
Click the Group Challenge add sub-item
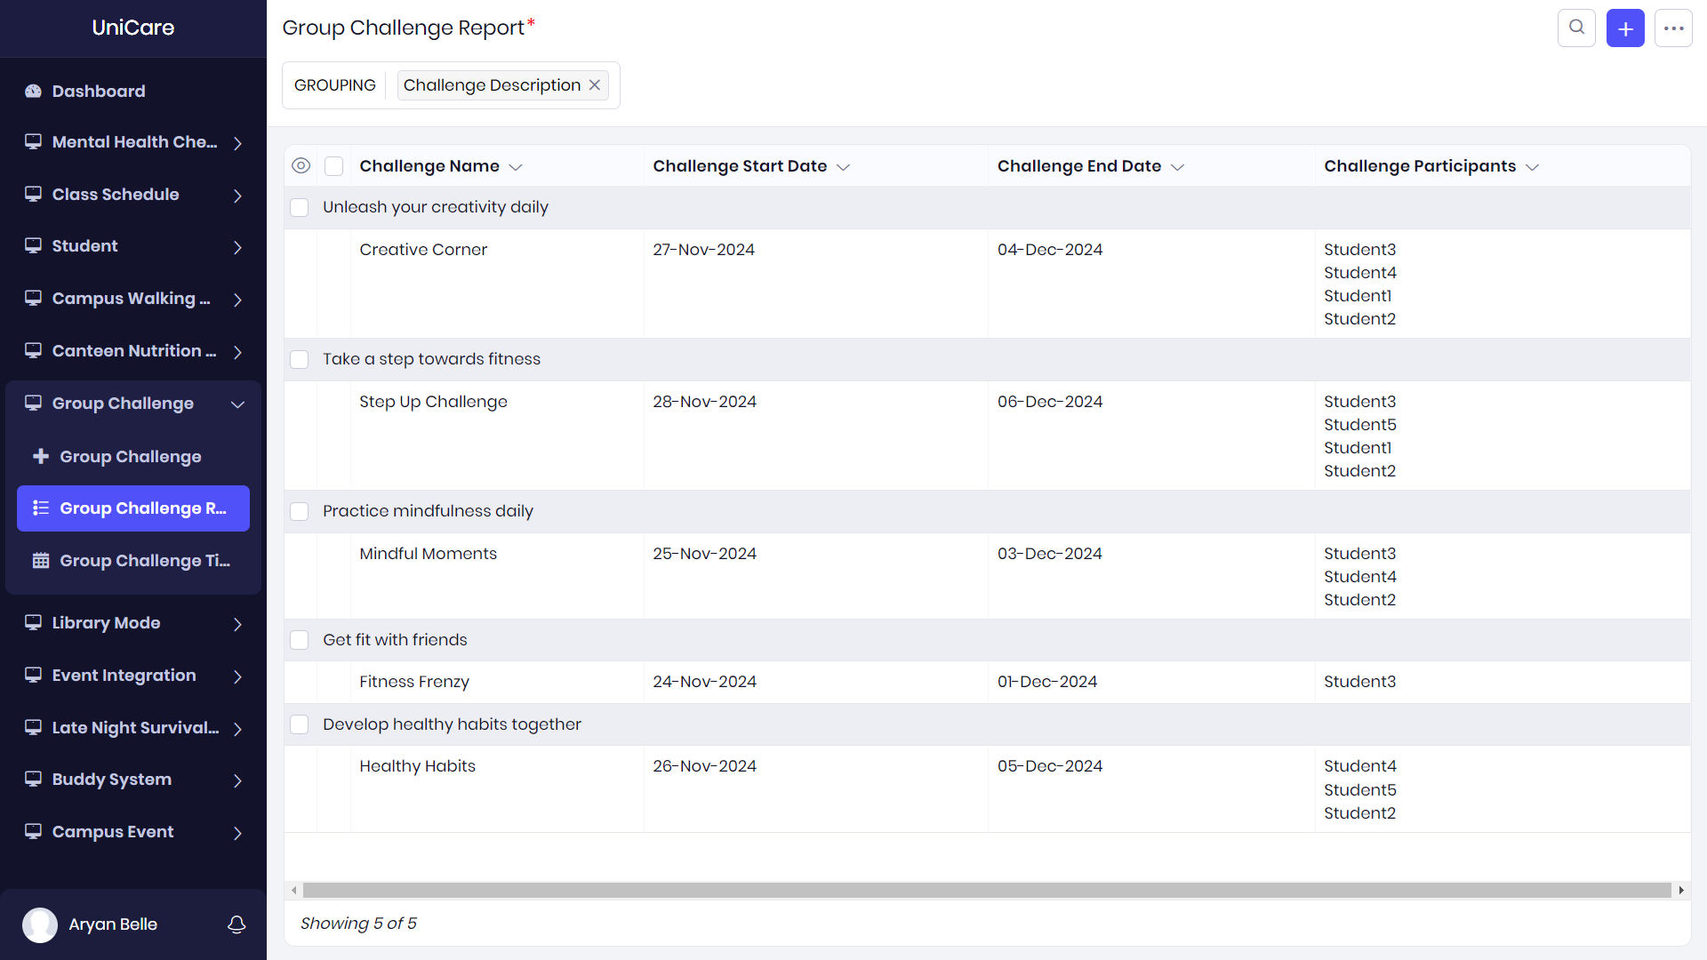point(130,456)
